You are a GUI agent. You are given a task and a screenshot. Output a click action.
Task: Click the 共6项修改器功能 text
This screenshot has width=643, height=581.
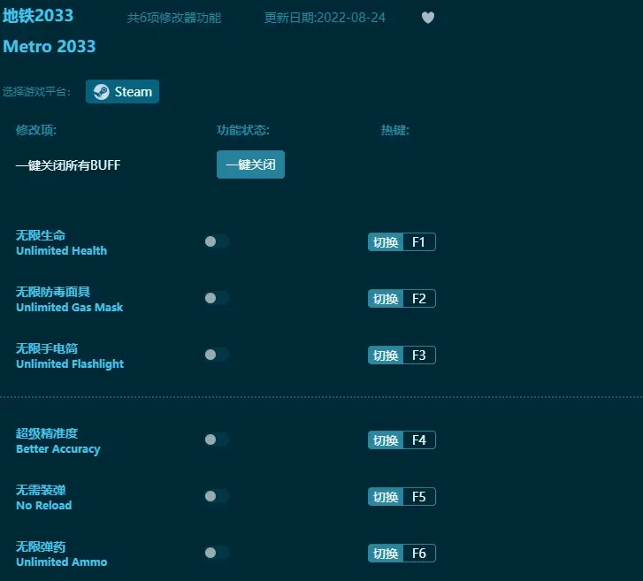pyautogui.click(x=174, y=18)
